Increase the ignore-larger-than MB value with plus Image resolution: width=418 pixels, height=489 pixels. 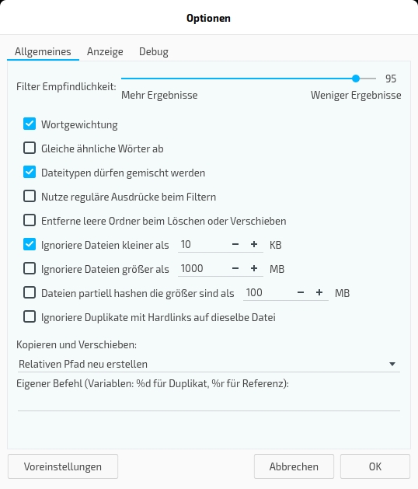point(254,268)
